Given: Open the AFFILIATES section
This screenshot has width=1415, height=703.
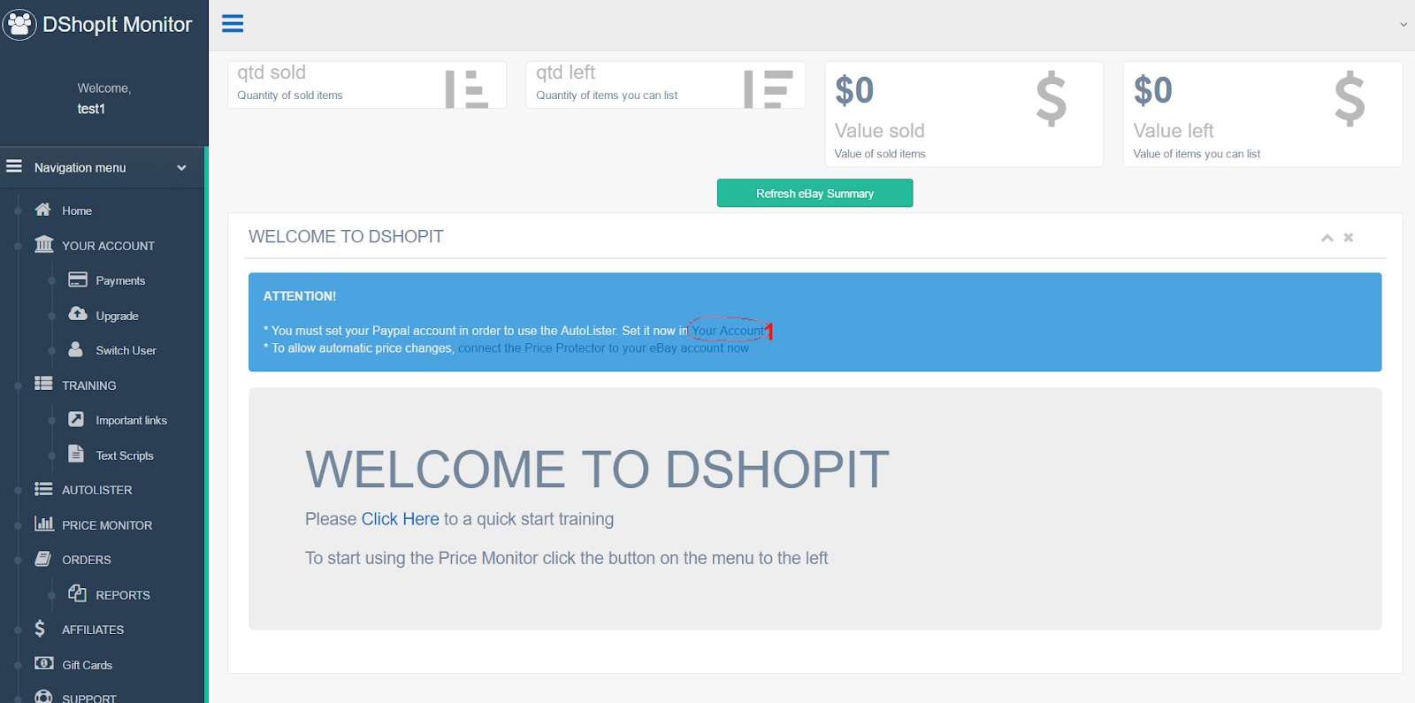Looking at the screenshot, I should [x=93, y=630].
